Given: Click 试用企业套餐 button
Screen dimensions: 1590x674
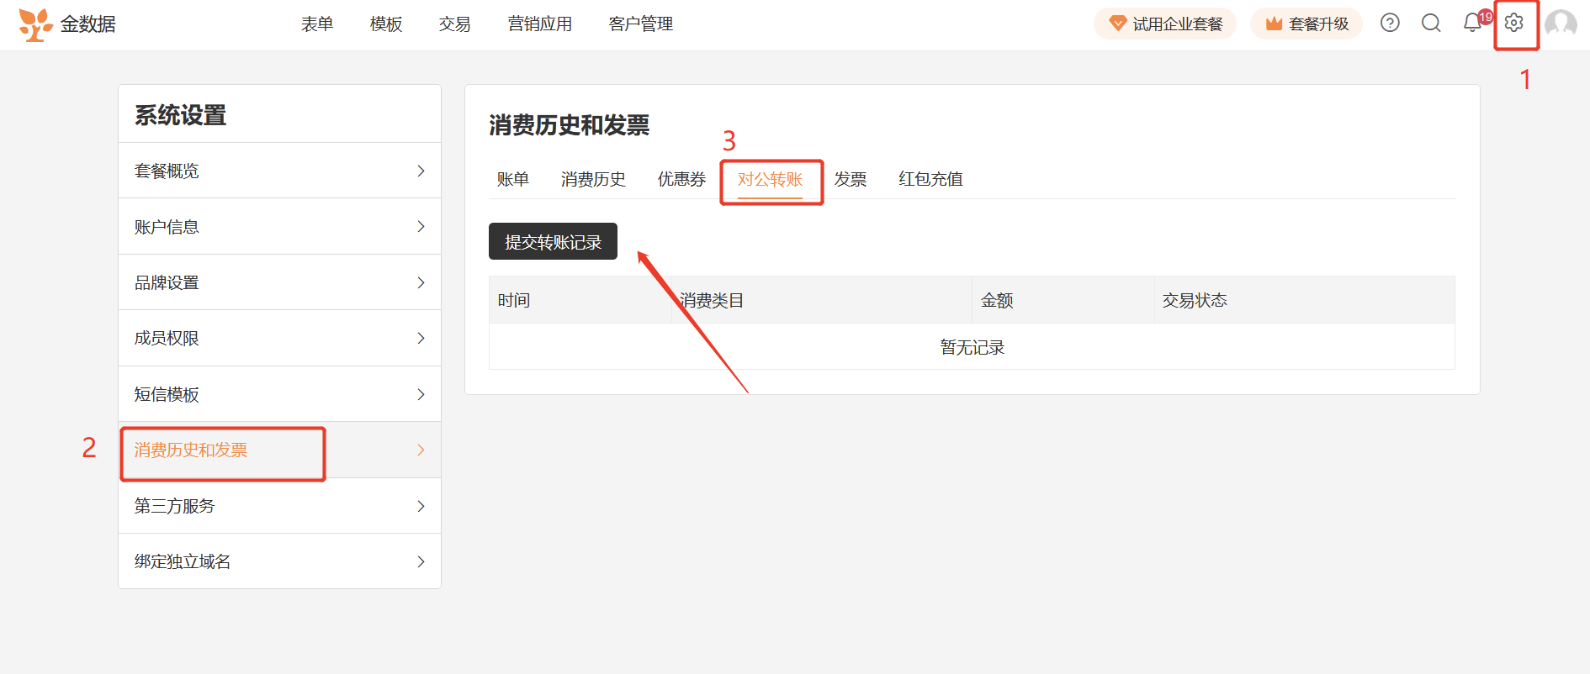Looking at the screenshot, I should point(1165,24).
